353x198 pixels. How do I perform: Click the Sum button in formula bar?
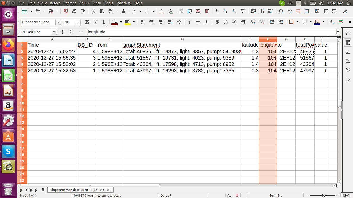(72, 32)
